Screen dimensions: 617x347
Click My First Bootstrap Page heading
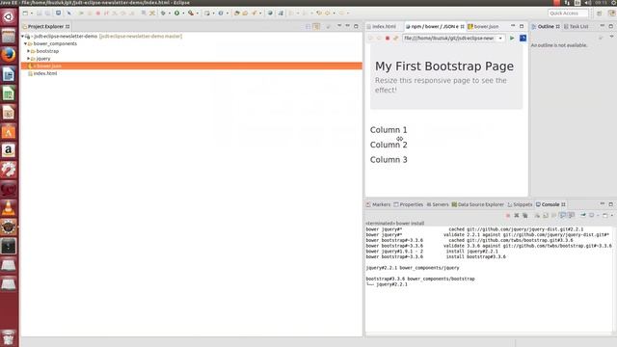click(x=444, y=67)
